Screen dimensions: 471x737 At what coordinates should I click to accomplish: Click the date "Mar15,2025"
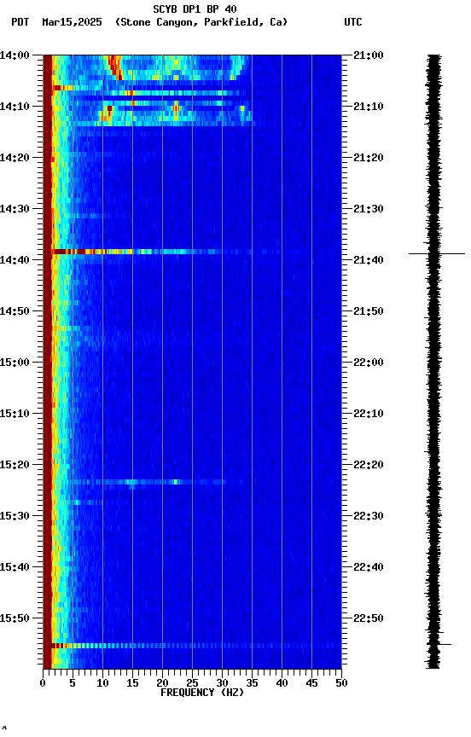[72, 22]
